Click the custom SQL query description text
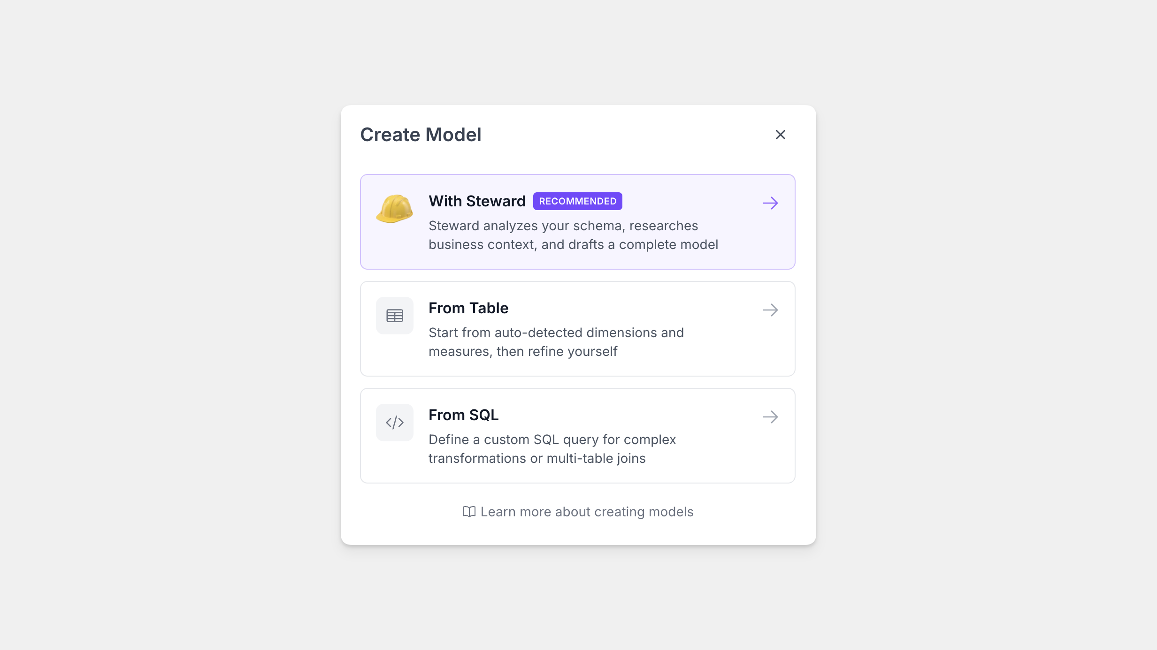Viewport: 1157px width, 650px height. pyautogui.click(x=552, y=440)
